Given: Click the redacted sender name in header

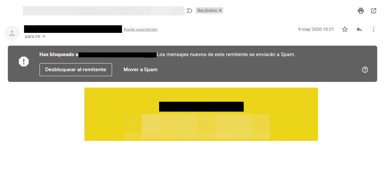Looking at the screenshot, I should pos(73,29).
